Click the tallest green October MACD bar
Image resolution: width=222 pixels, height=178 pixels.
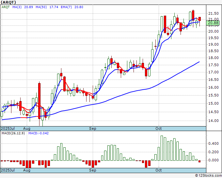tap(162, 148)
